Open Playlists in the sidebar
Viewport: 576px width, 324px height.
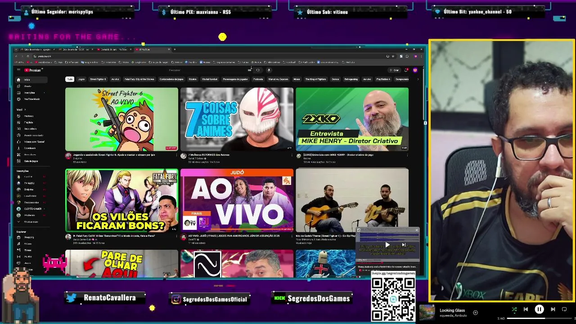(31, 122)
